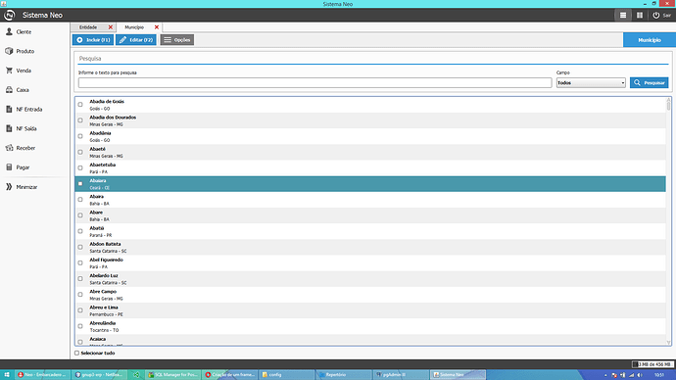This screenshot has height=380, width=676.
Task: Click the Pesquisar search button
Action: pos(650,82)
